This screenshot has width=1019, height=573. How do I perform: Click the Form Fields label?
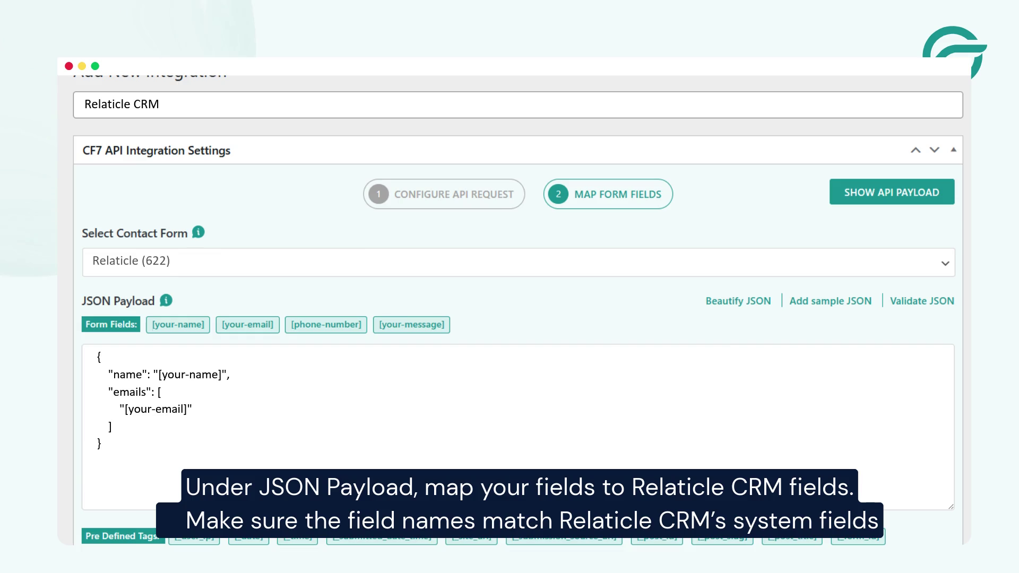(x=111, y=325)
